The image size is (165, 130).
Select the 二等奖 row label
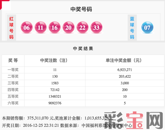pos(13,77)
